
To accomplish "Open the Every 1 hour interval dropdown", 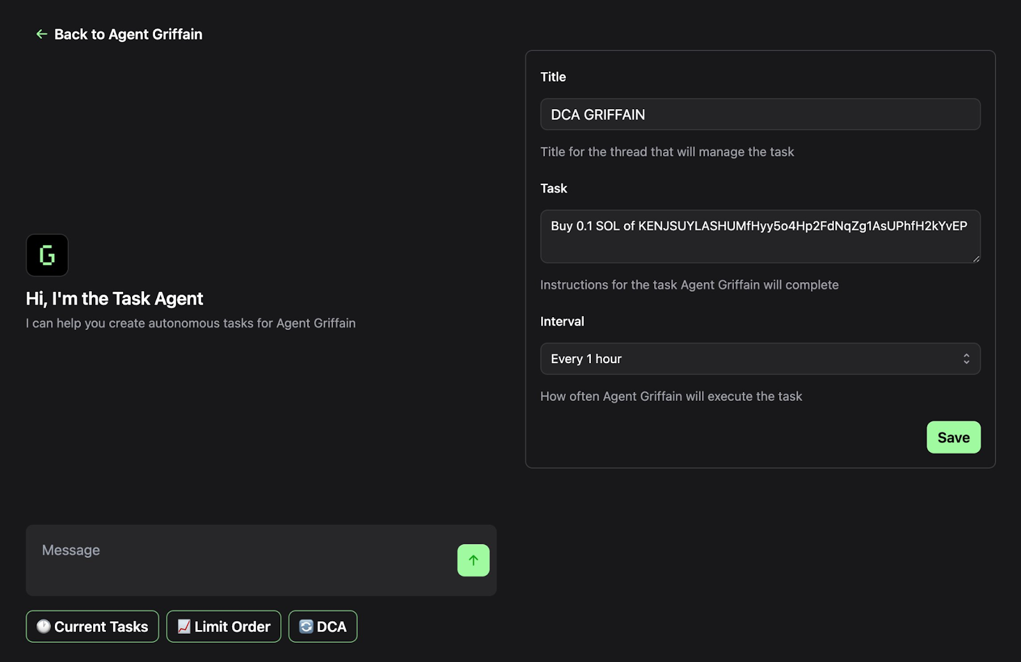I will point(760,359).
